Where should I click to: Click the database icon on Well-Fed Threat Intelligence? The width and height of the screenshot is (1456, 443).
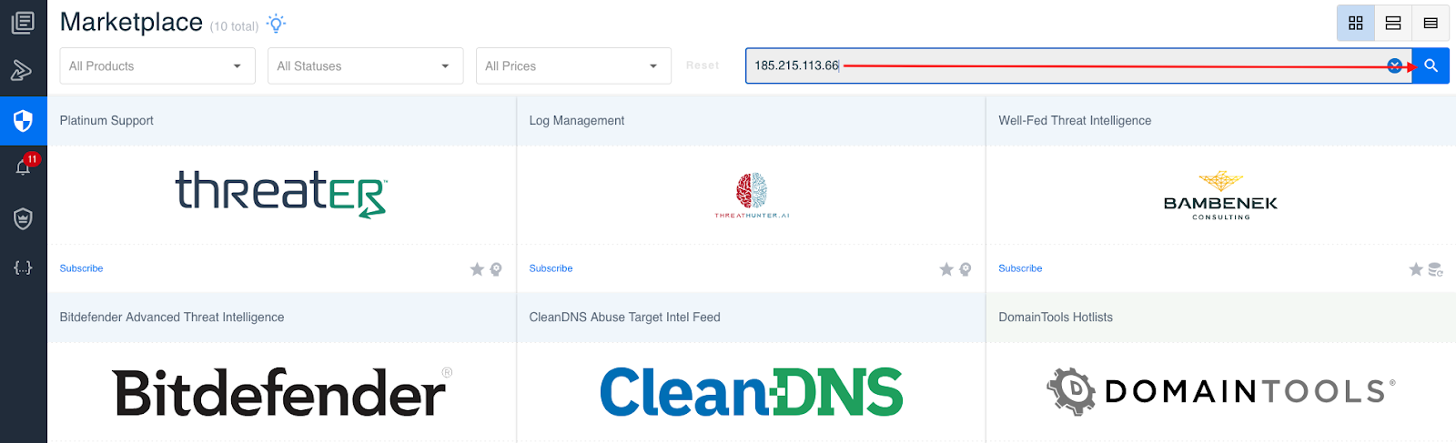point(1436,269)
